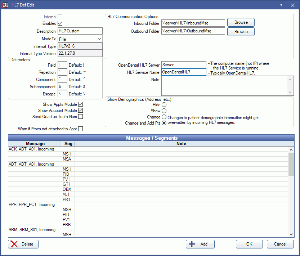Screen dimensions: 300x256
Task: Browse for the Outbound Folder
Action: click(241, 32)
